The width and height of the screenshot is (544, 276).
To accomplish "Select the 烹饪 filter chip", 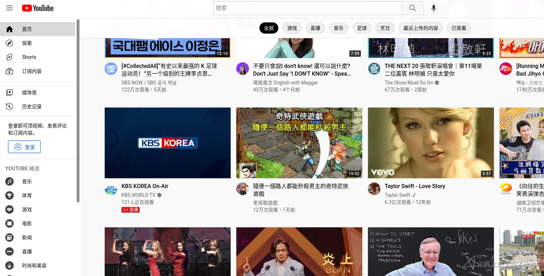I will [385, 28].
